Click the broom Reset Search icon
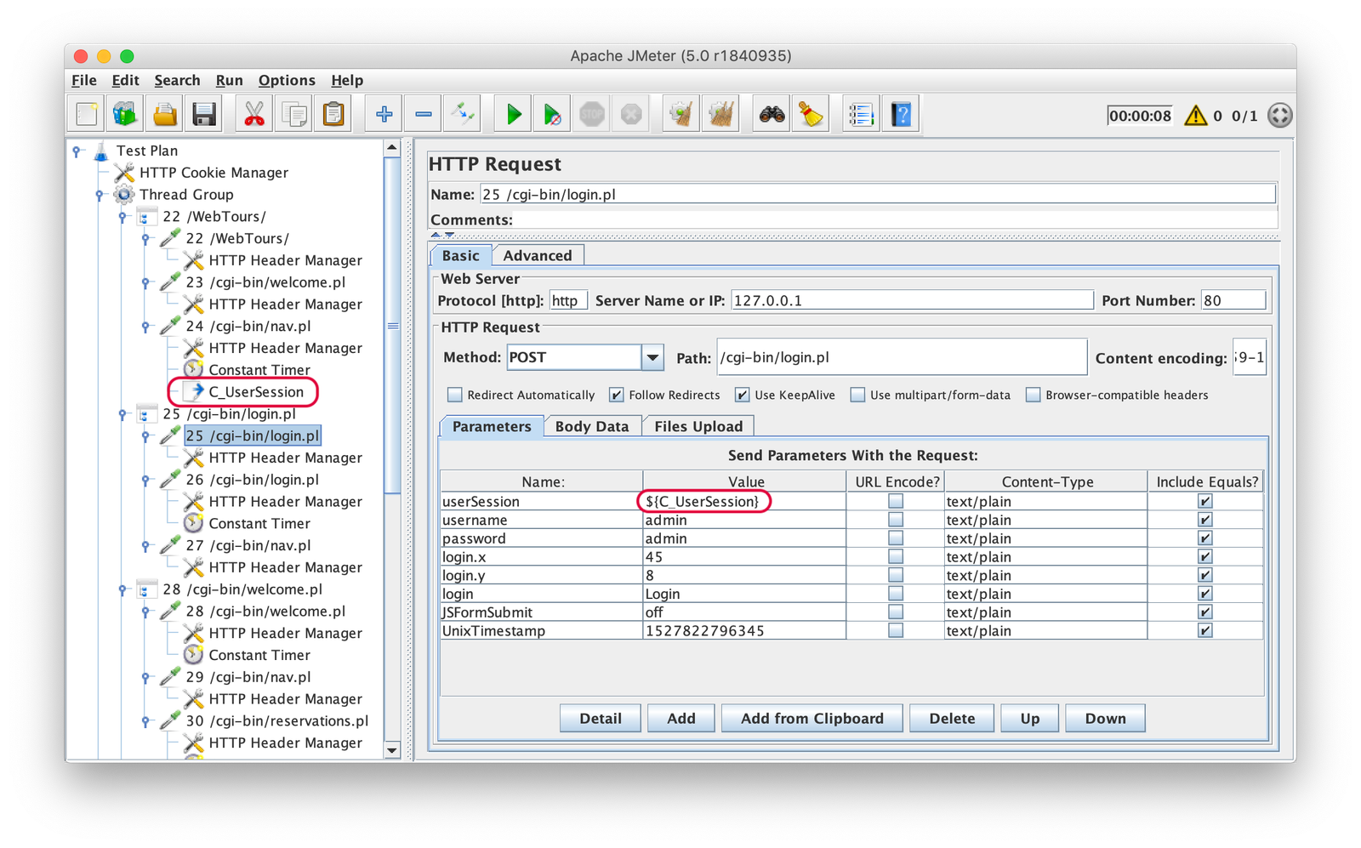Viewport: 1361px width, 848px height. (811, 114)
